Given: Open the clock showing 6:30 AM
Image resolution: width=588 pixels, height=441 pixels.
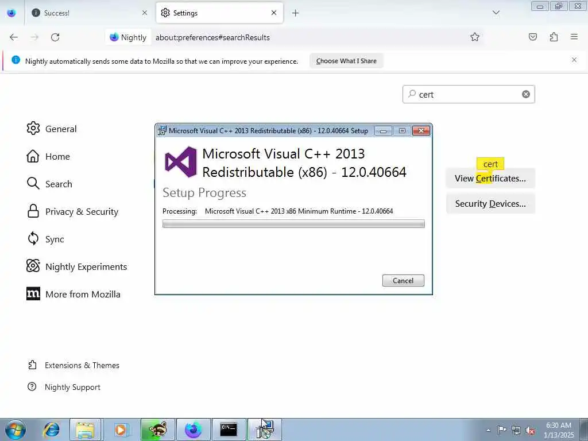Looking at the screenshot, I should click(559, 430).
